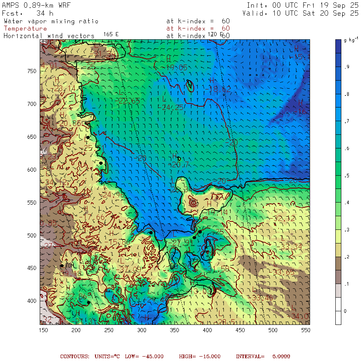The width and height of the screenshot is (361, 361).
Task: Click the "Init: 00 UTC Fri 19 Sep 25" text
Action: [x=302, y=5]
